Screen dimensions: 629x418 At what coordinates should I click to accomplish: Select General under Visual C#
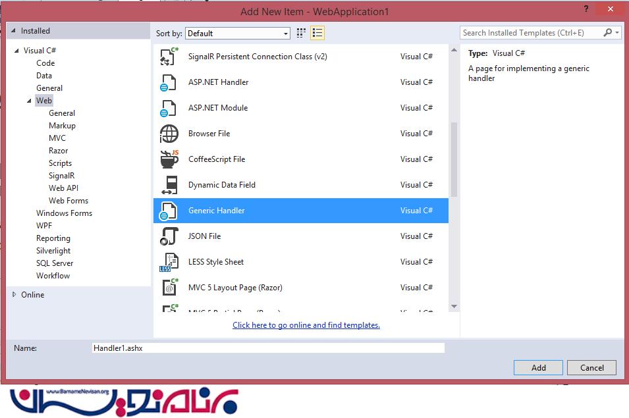[49, 88]
